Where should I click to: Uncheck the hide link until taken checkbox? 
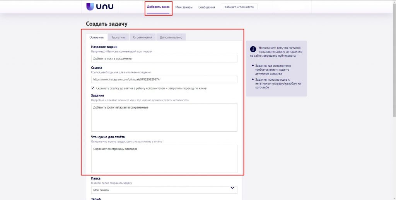click(x=93, y=88)
